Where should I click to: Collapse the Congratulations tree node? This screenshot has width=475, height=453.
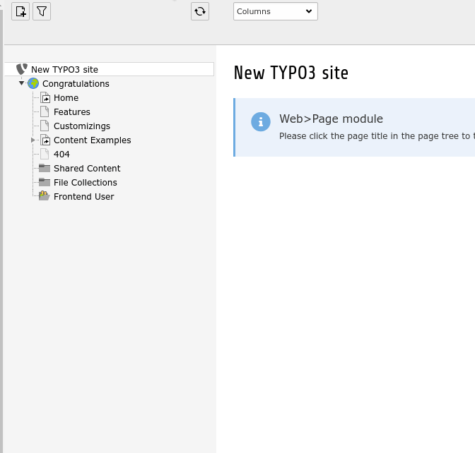pyautogui.click(x=21, y=83)
